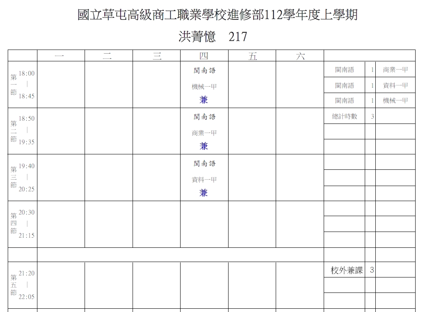Click 機械一甲 in the summary table
429x312 pixels.
coord(395,101)
